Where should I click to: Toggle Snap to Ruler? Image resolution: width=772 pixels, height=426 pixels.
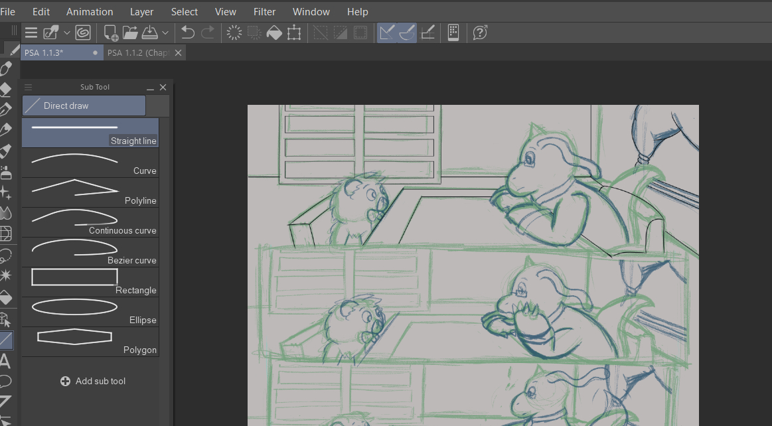point(387,33)
